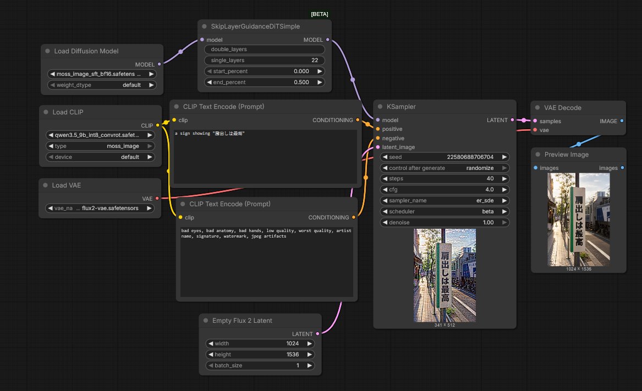Click the model input socket on SkipLayerGuidanceDiTSimple
The width and height of the screenshot is (642, 391).
click(x=202, y=40)
